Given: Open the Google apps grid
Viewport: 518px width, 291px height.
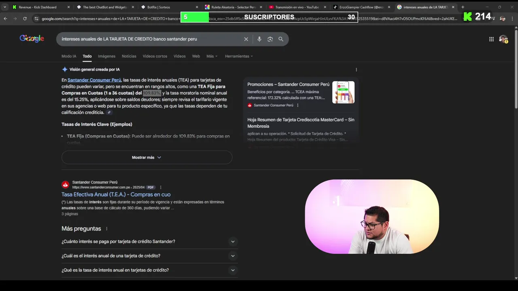Looking at the screenshot, I should click(x=491, y=39).
